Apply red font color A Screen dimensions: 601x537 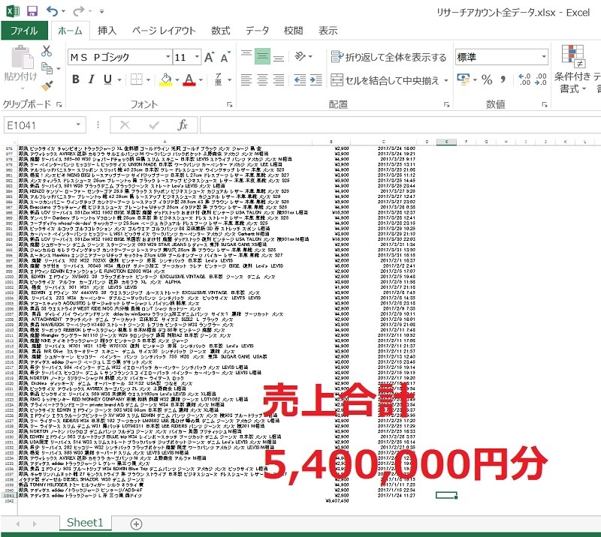pyautogui.click(x=189, y=79)
